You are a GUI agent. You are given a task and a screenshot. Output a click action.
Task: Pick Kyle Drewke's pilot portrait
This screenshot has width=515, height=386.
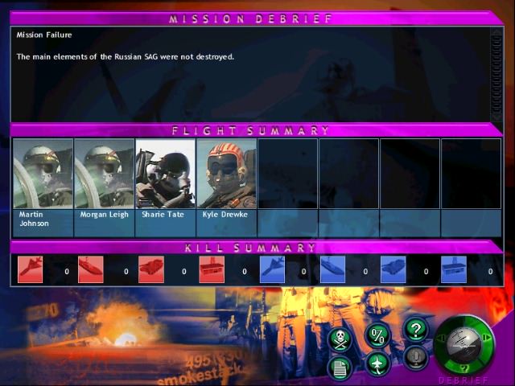point(227,174)
